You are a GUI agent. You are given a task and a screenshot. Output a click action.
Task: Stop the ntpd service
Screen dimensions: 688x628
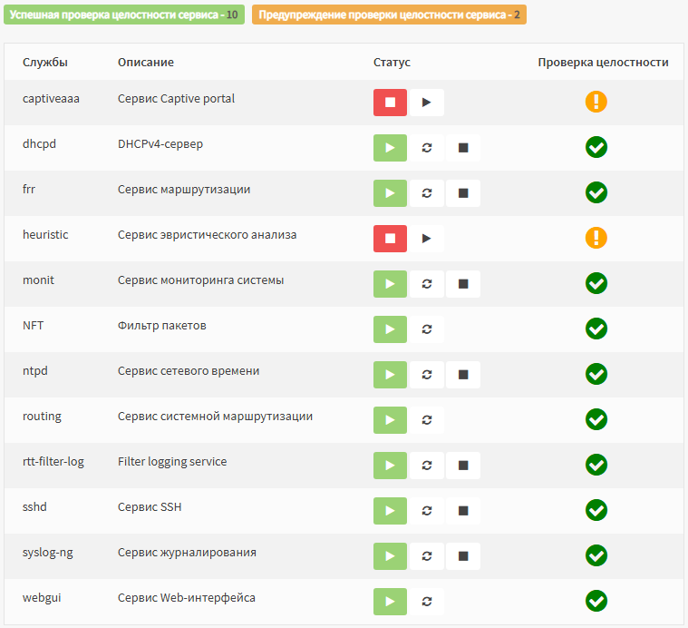pos(463,375)
